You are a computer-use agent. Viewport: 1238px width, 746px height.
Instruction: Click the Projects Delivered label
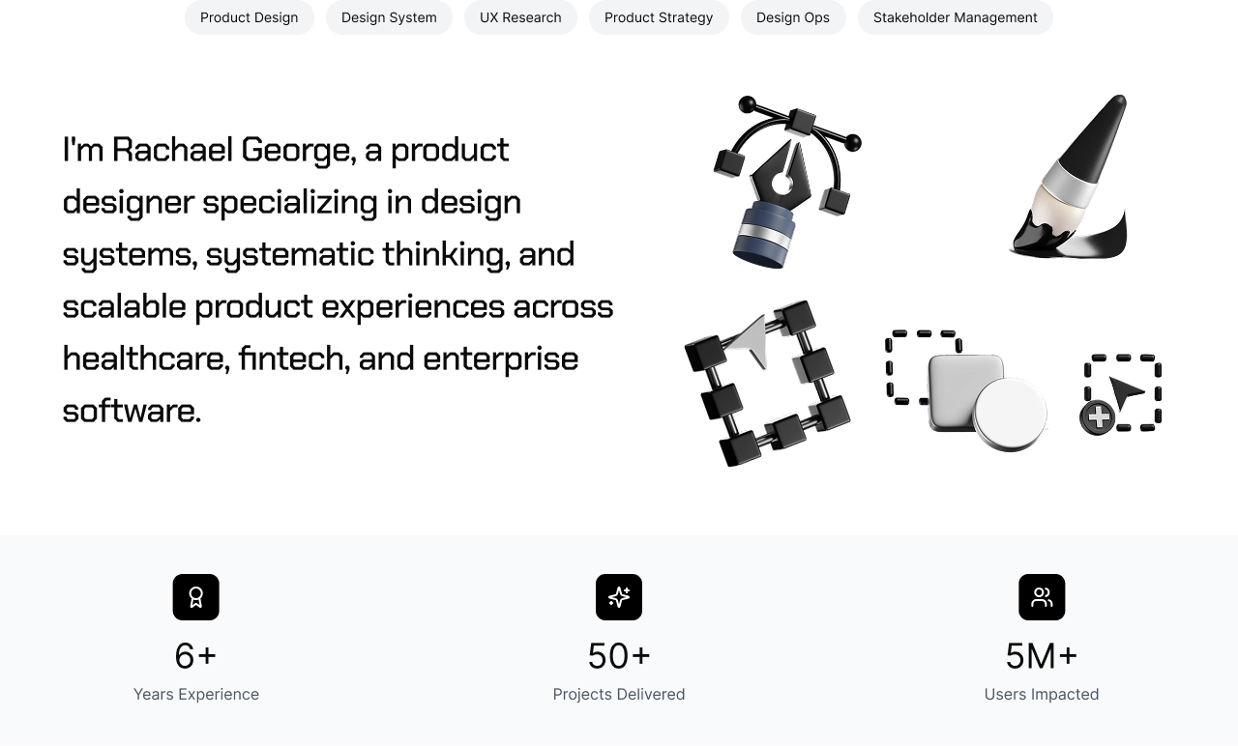[x=619, y=694]
